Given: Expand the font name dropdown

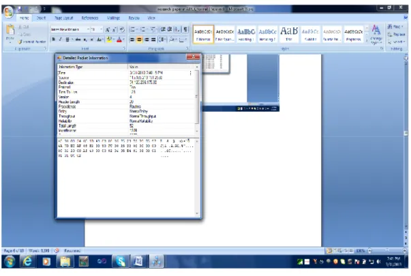Looking at the screenshot, I should 89,29.
